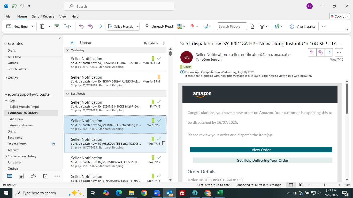Click the Archive icon in ribbon
Image resolution: width=353 pixels, height=198 pixels.
pos(57,26)
